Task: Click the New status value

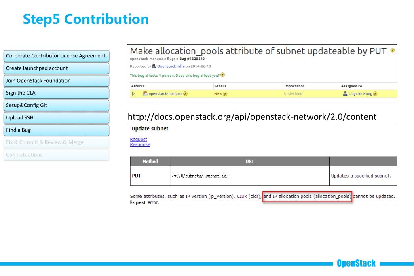Action: (218, 93)
